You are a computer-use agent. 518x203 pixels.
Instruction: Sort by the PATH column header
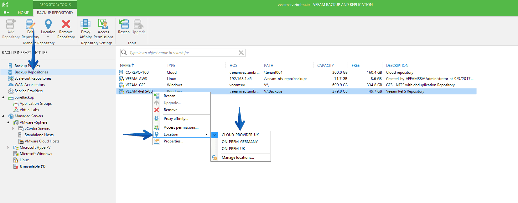(x=269, y=66)
